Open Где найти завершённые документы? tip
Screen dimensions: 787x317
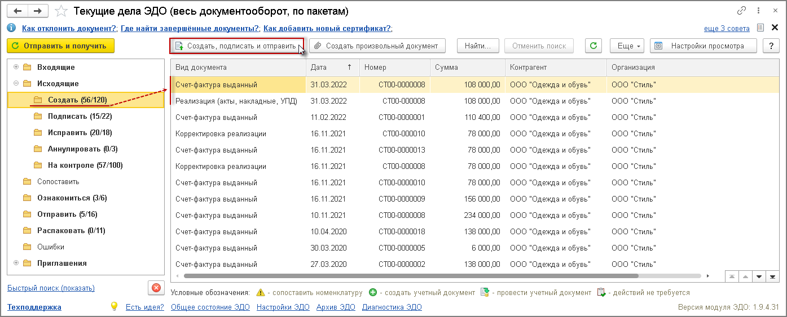(190, 28)
